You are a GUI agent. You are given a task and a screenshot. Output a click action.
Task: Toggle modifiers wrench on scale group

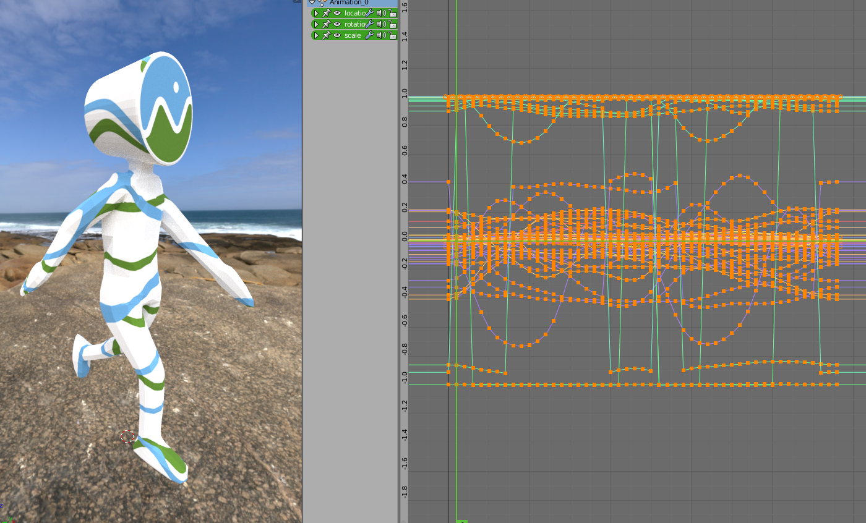coord(370,35)
